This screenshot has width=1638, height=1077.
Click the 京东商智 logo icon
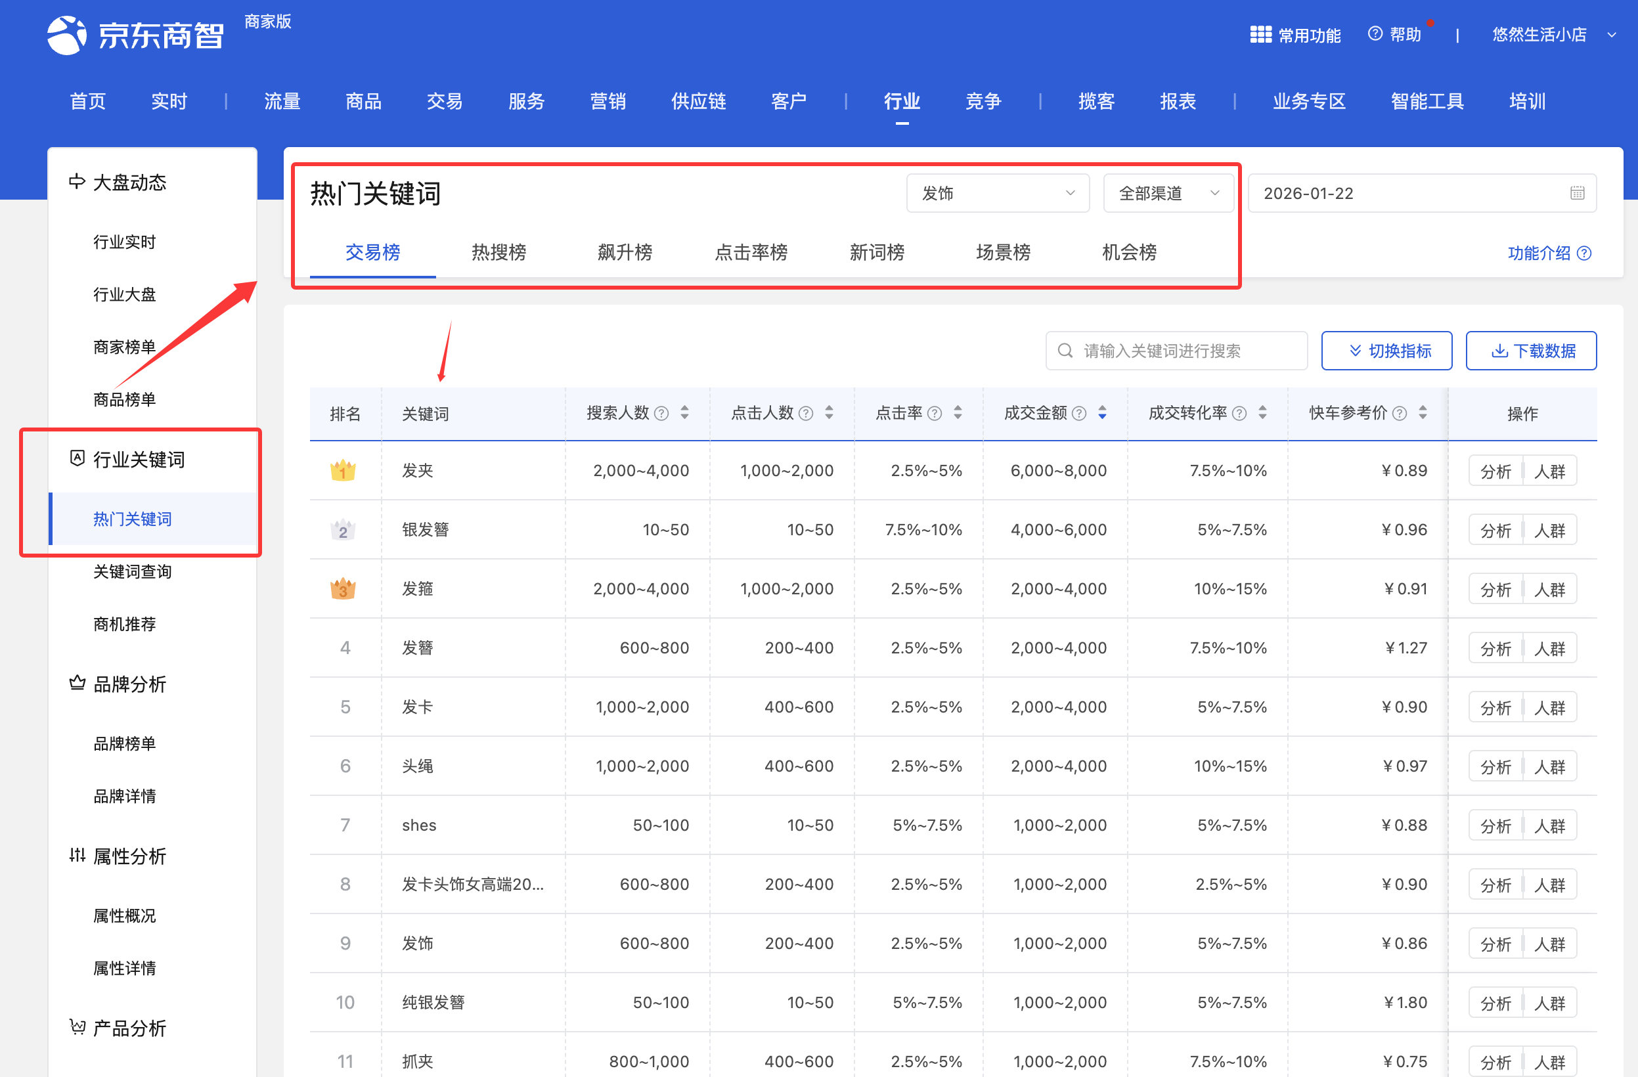point(67,34)
